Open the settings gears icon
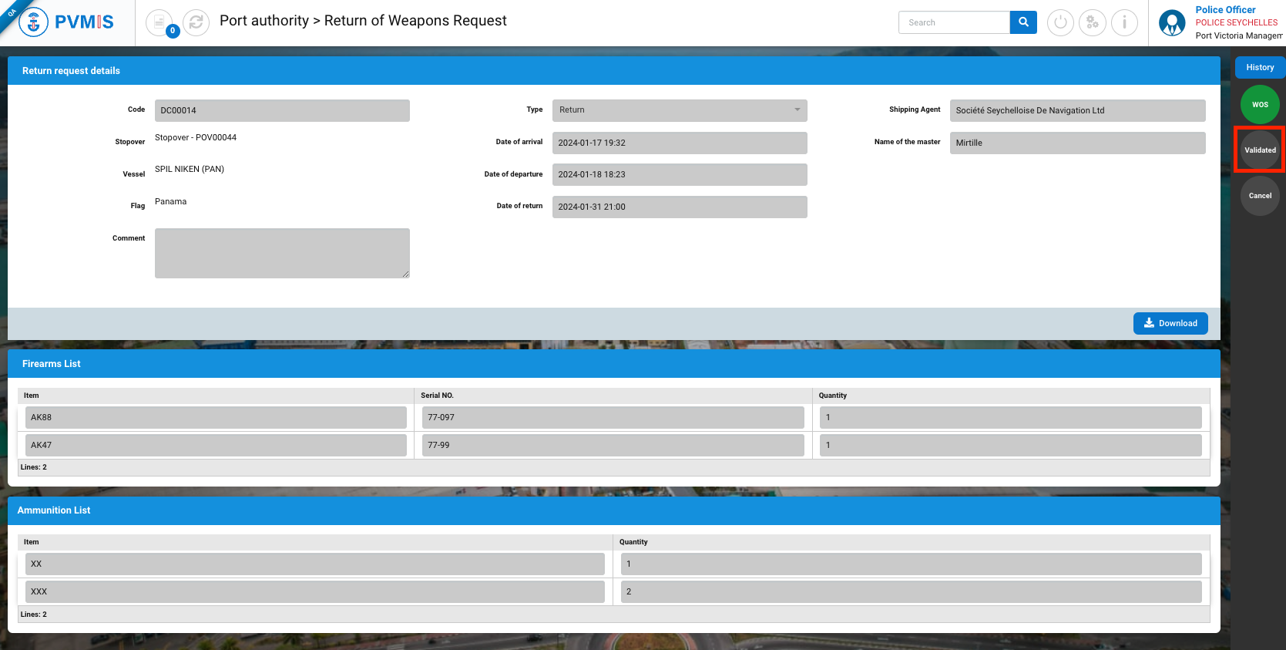1286x650 pixels. [1092, 22]
